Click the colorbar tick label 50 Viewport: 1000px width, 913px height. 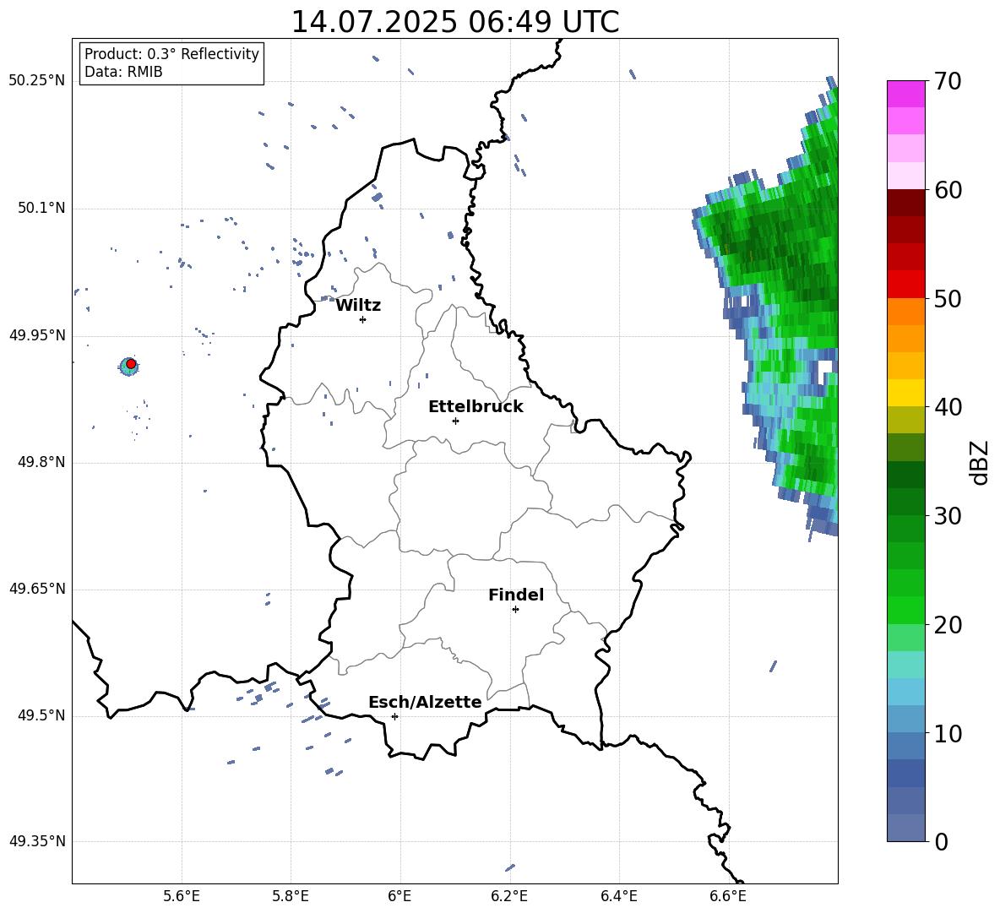pyautogui.click(x=948, y=299)
